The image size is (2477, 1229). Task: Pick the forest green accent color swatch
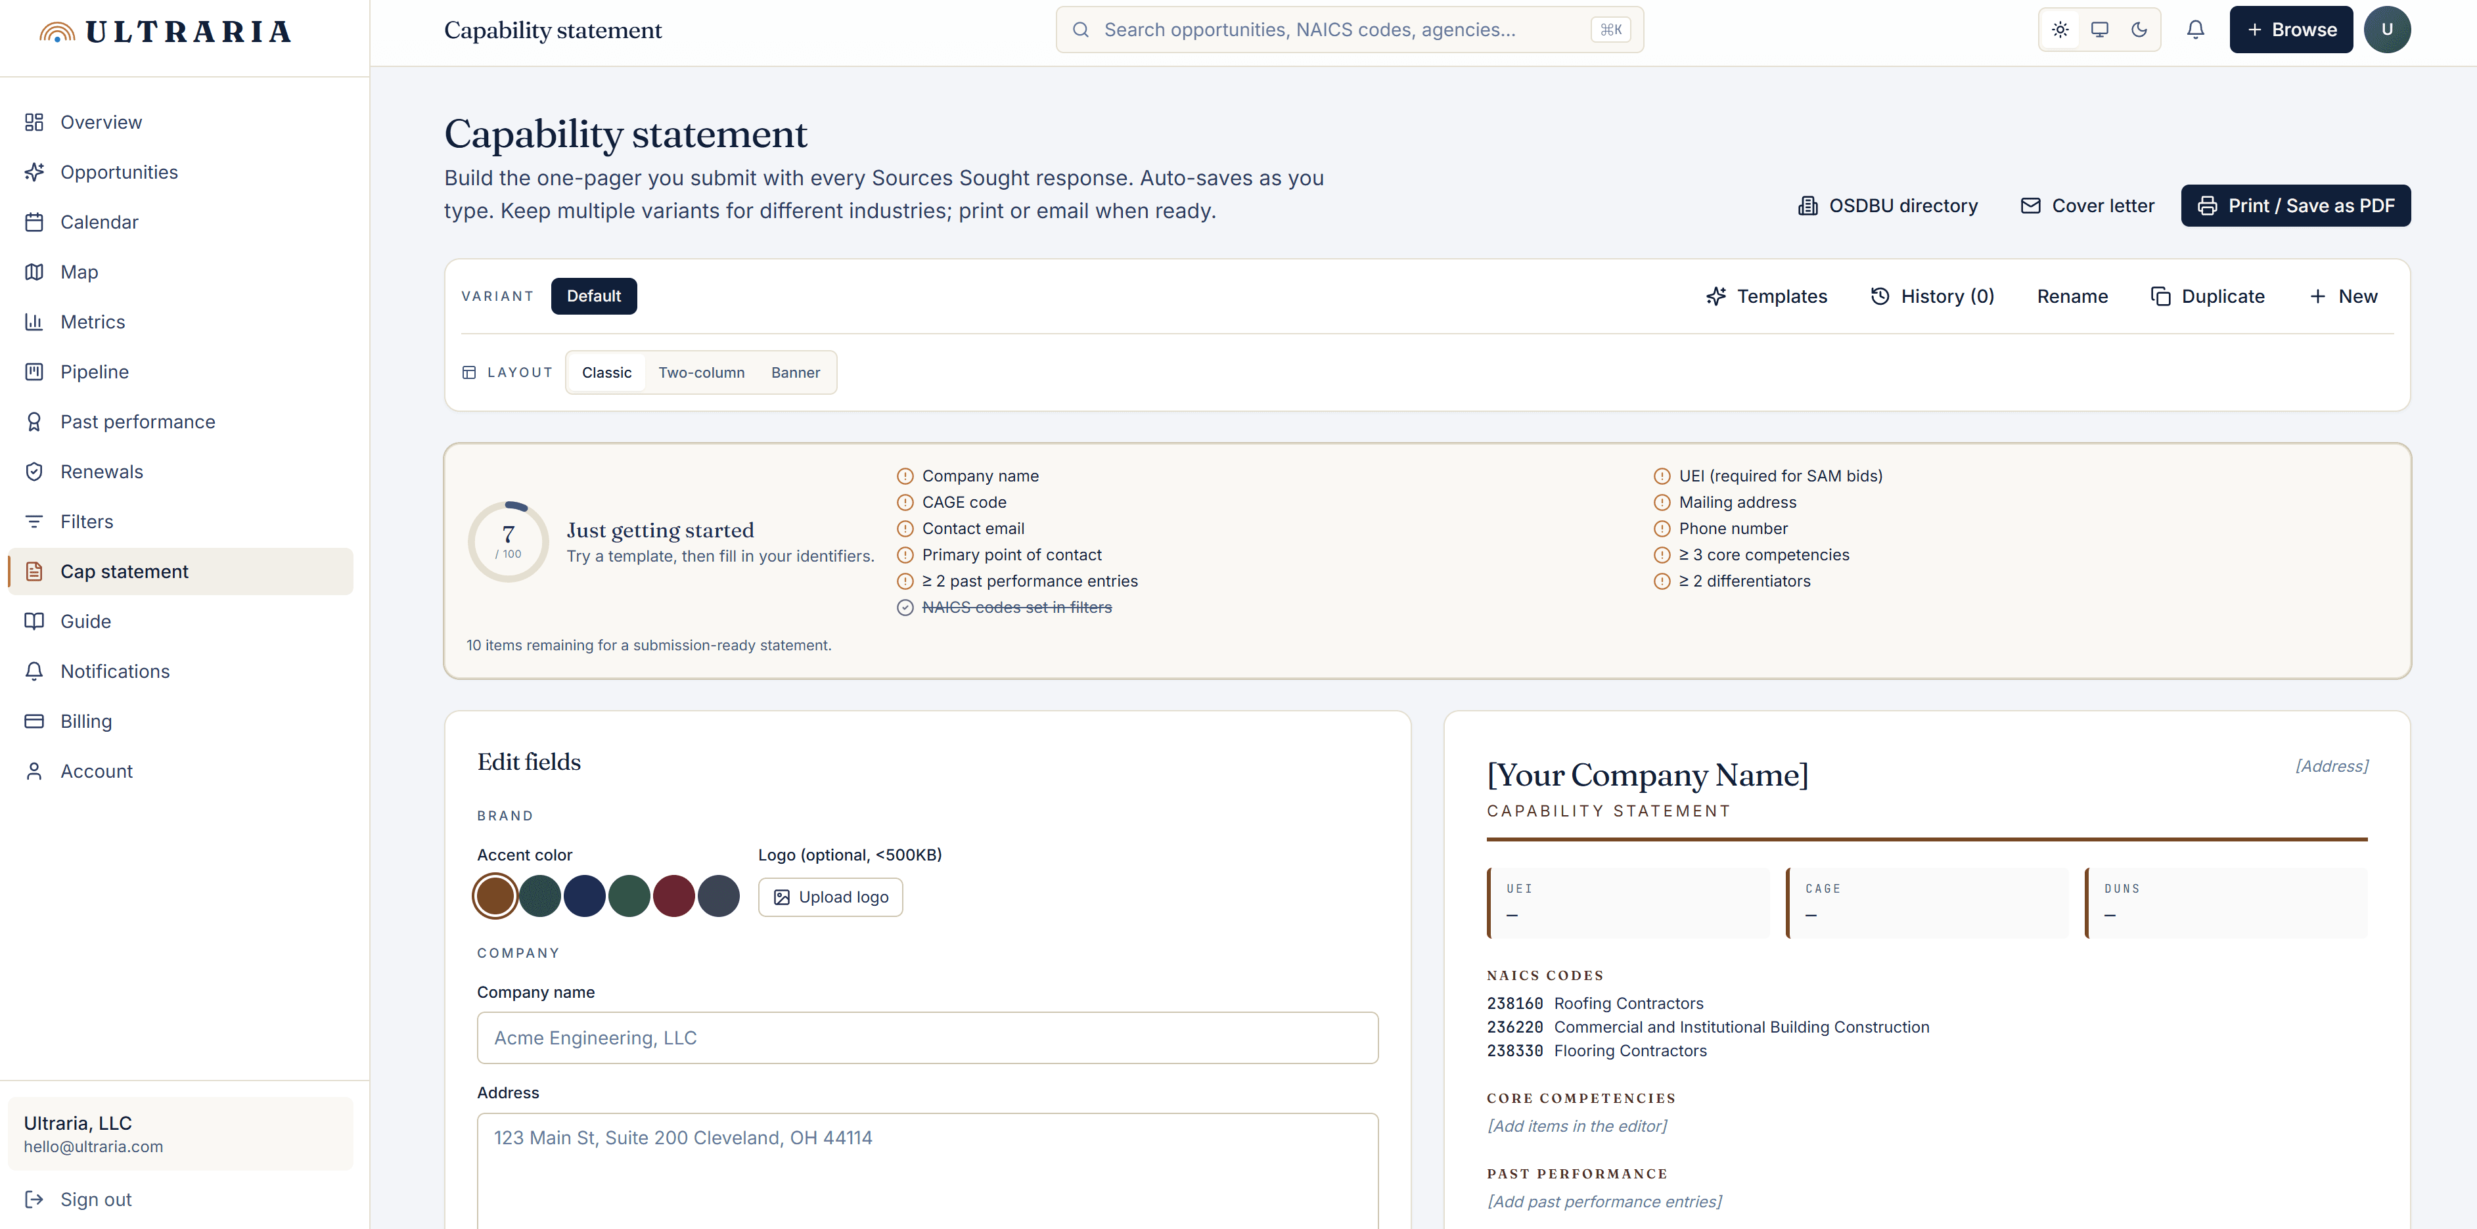click(629, 896)
